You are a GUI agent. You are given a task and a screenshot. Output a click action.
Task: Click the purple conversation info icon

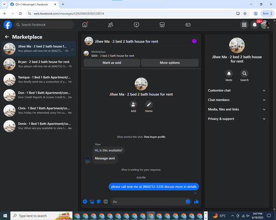[x=194, y=41]
